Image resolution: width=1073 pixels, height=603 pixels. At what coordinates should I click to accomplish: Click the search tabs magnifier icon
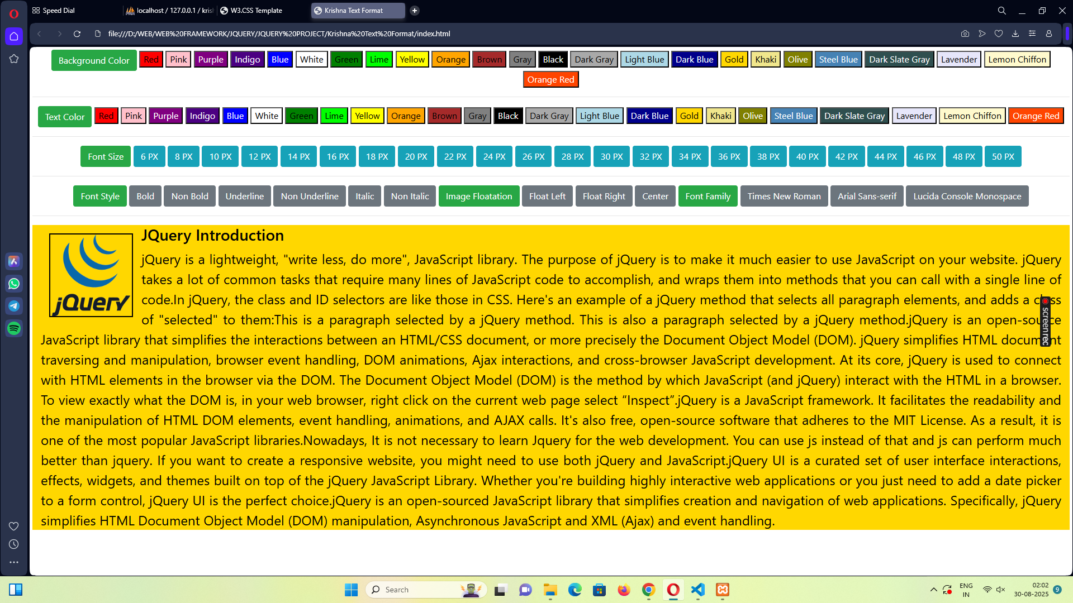pyautogui.click(x=1002, y=11)
